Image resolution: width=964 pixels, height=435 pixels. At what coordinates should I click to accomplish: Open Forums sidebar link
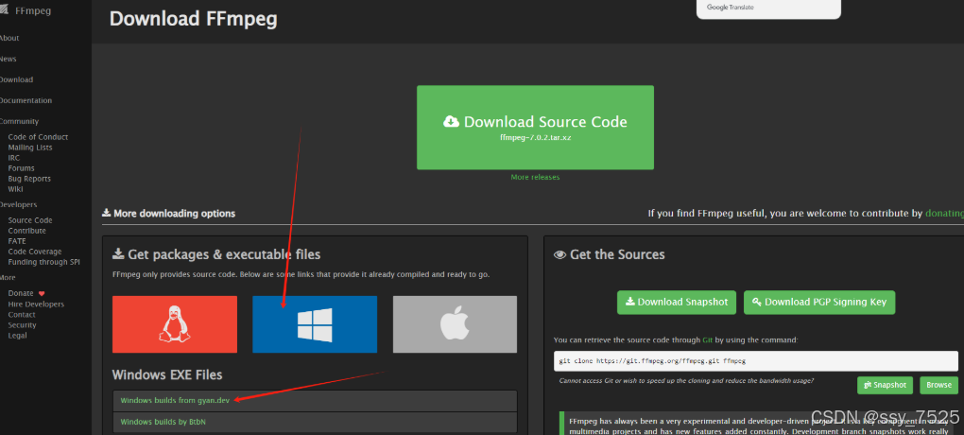[x=21, y=168]
